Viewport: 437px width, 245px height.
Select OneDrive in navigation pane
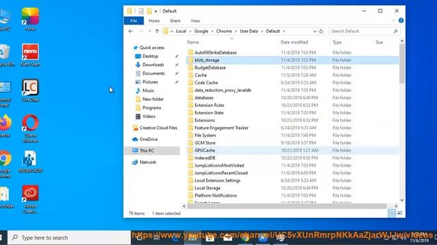(x=148, y=139)
